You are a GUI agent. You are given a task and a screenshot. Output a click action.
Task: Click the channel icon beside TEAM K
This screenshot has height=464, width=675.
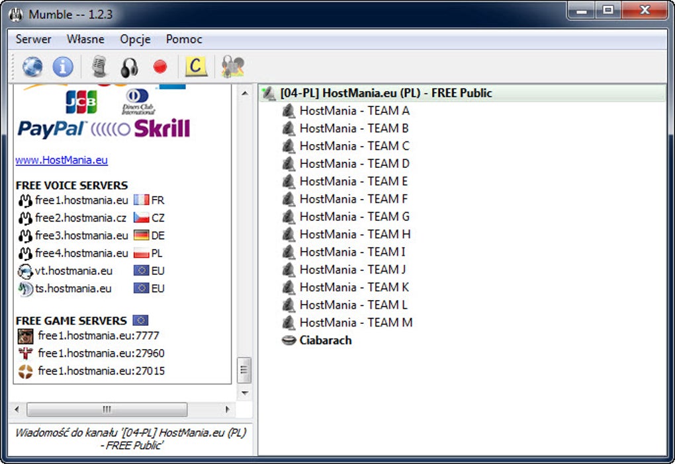289,288
